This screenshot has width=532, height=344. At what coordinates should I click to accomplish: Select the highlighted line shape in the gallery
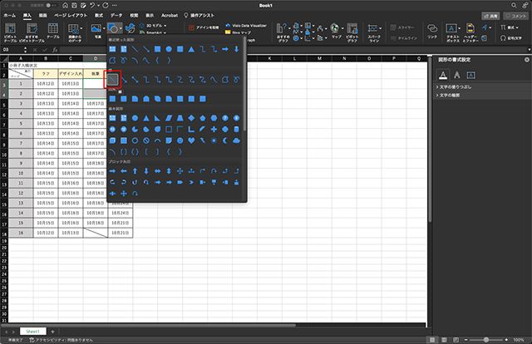pos(113,80)
